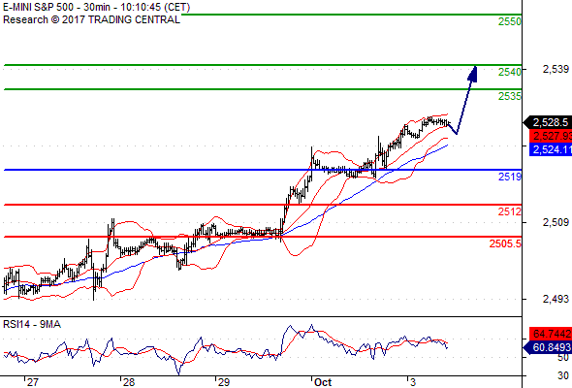
Task: Click the 2,539 price axis value
Action: pos(556,69)
